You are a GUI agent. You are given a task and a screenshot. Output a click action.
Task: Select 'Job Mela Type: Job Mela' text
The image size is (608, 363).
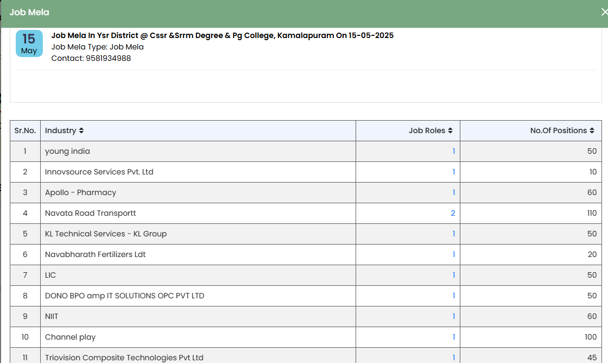point(97,47)
